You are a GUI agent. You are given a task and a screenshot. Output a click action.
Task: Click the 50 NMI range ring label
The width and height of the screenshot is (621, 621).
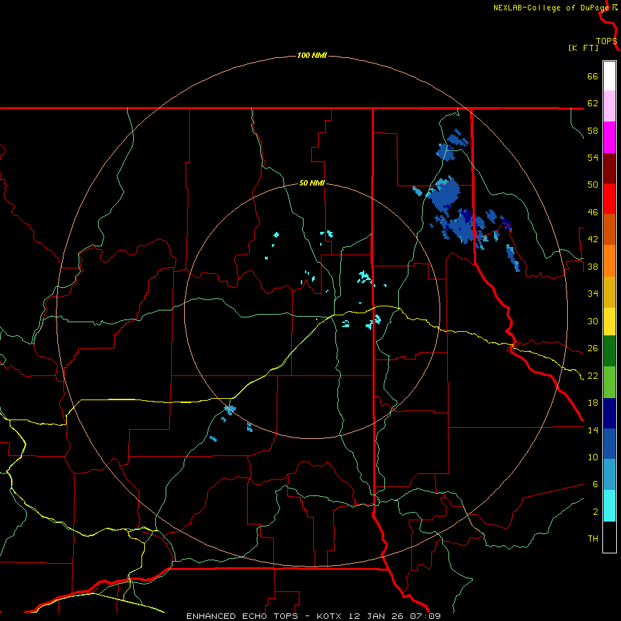point(312,183)
